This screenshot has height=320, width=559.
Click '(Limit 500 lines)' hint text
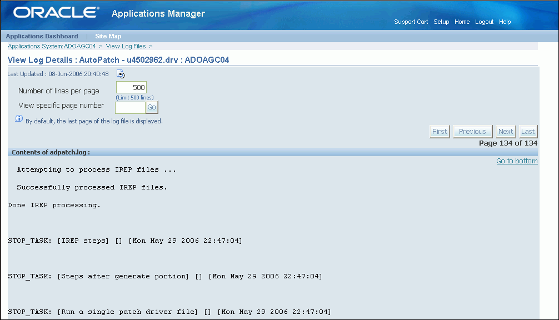pyautogui.click(x=135, y=98)
